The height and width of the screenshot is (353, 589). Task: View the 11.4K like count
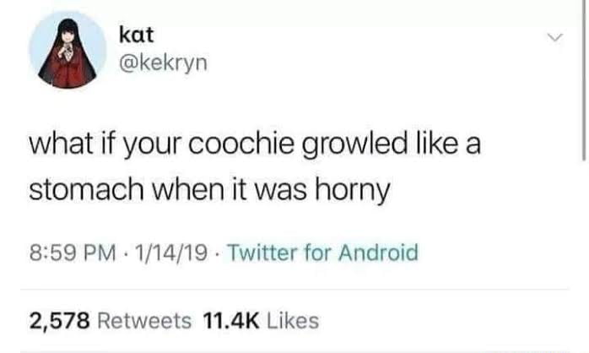(x=230, y=321)
